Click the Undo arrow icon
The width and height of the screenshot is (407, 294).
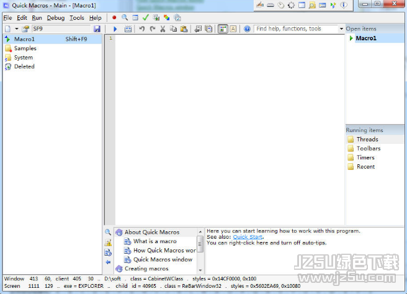141,29
